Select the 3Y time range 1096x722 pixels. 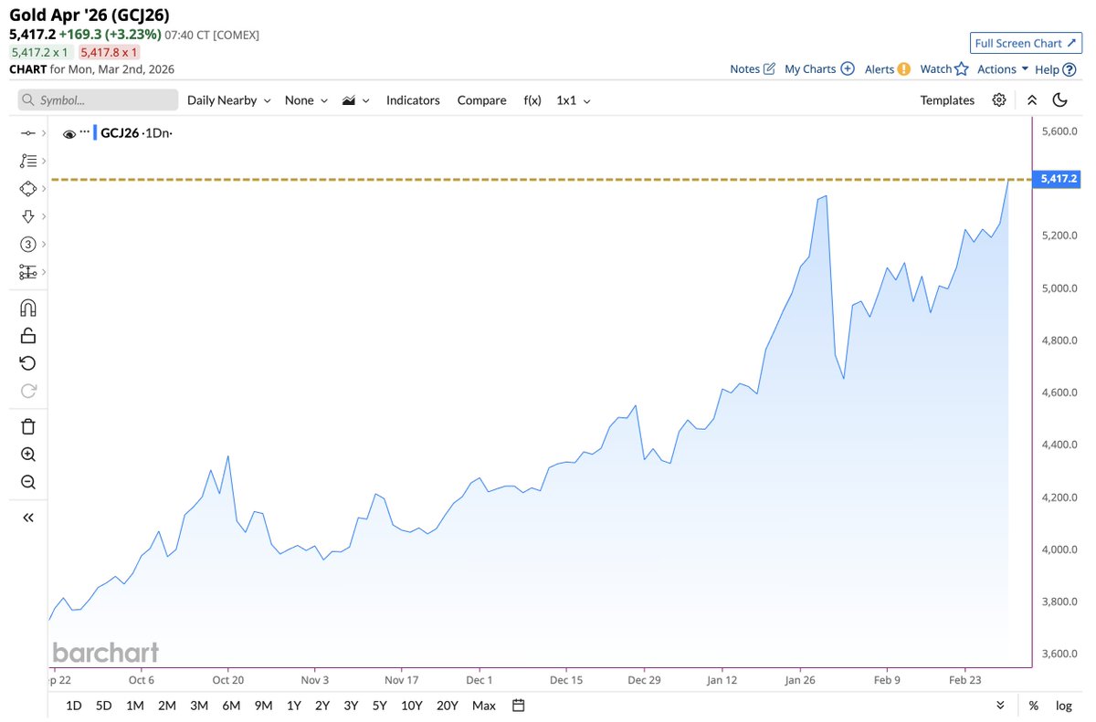pyautogui.click(x=351, y=706)
